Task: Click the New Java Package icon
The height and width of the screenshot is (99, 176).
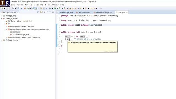Action: point(25,9)
